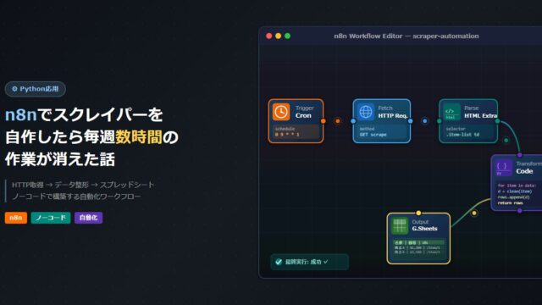Click the gear icon in Python応用 badge
This screenshot has width=542, height=305.
coord(14,89)
